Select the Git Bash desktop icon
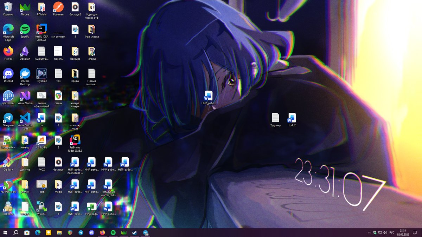Screen dimensions: 422x237 [8, 164]
